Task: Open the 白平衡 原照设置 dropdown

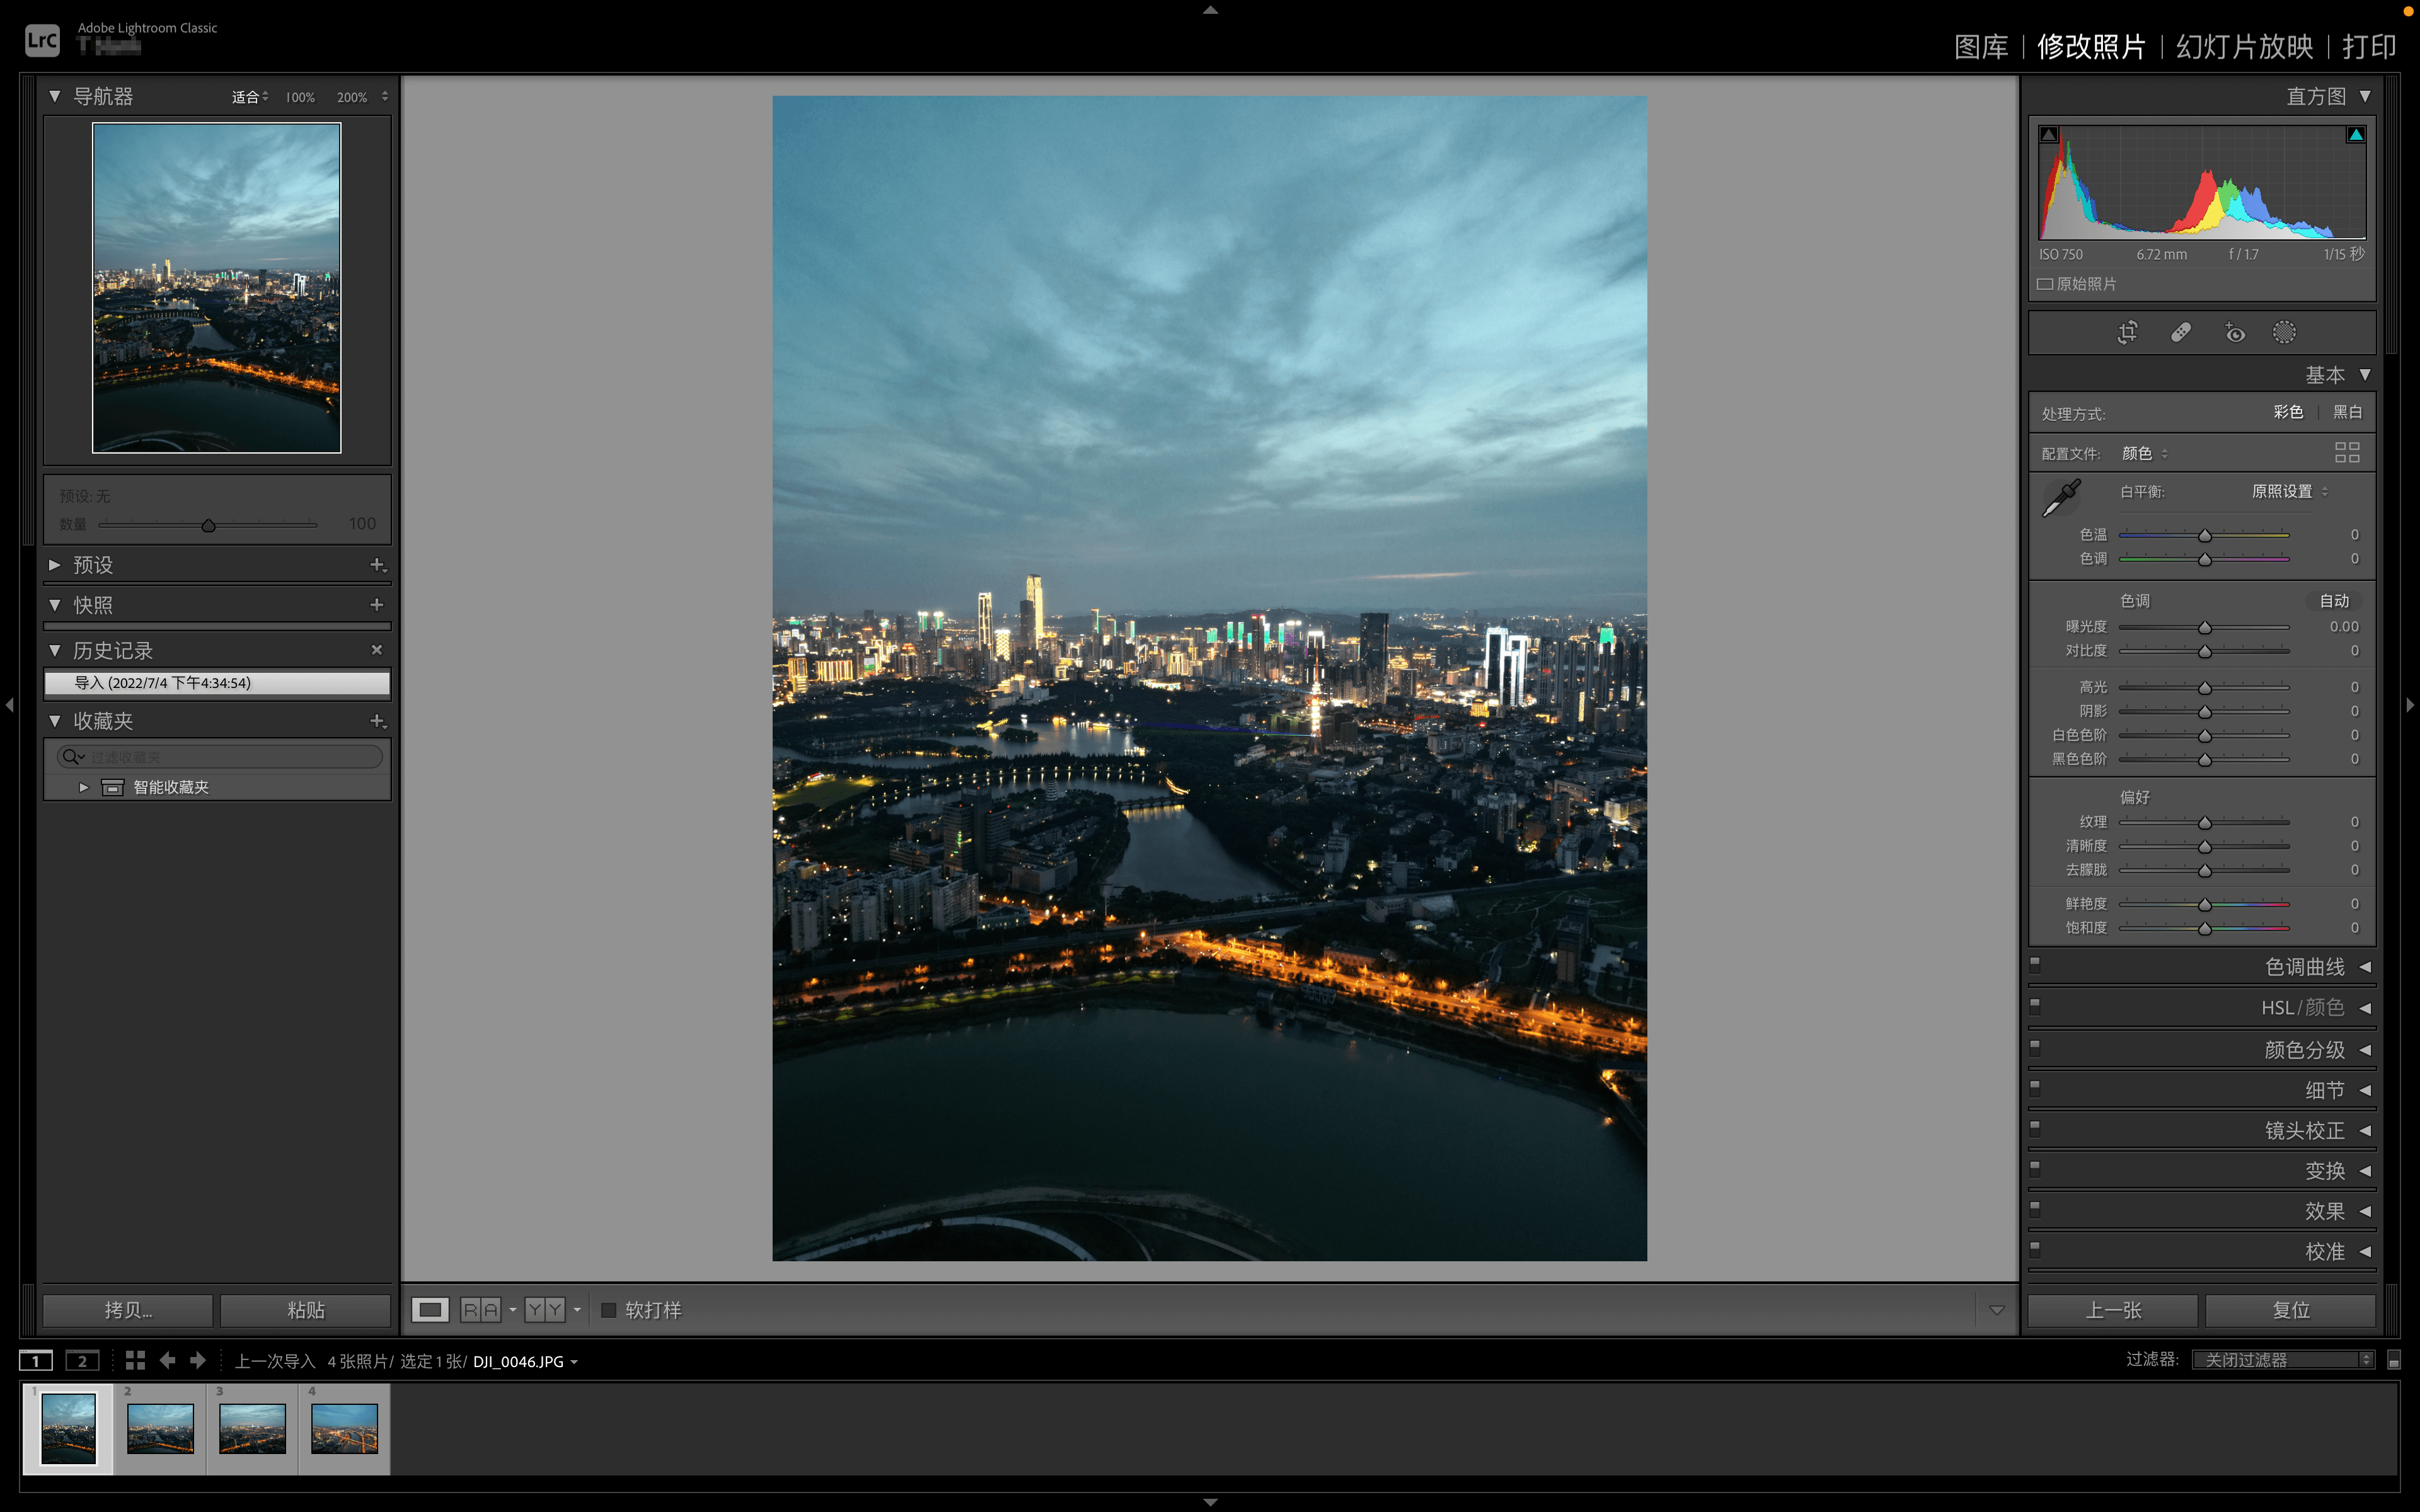Action: click(2289, 491)
